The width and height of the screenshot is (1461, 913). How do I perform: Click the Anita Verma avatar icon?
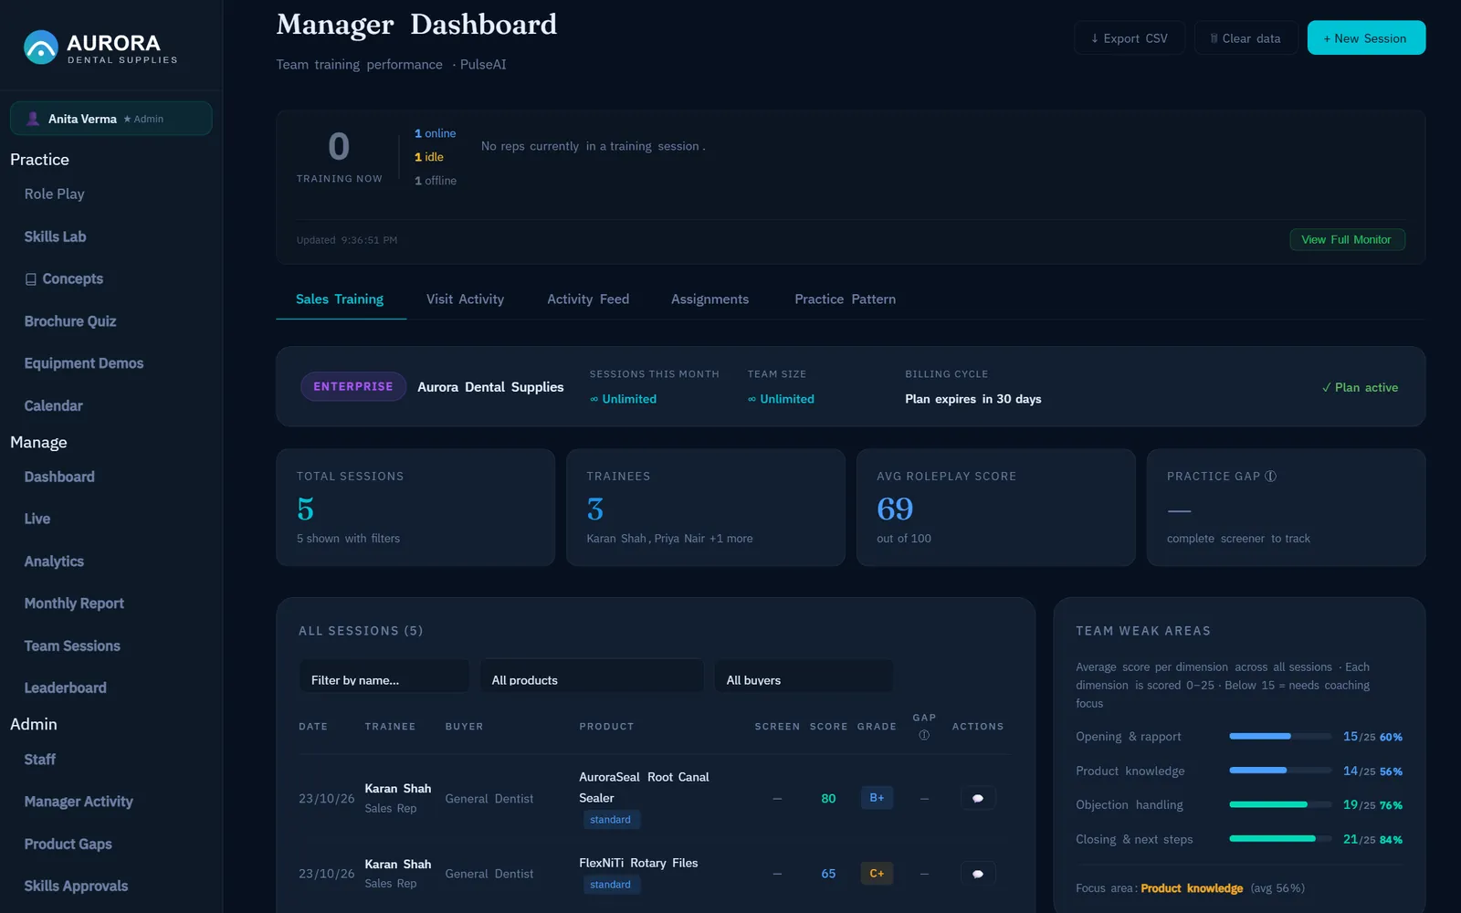(33, 119)
